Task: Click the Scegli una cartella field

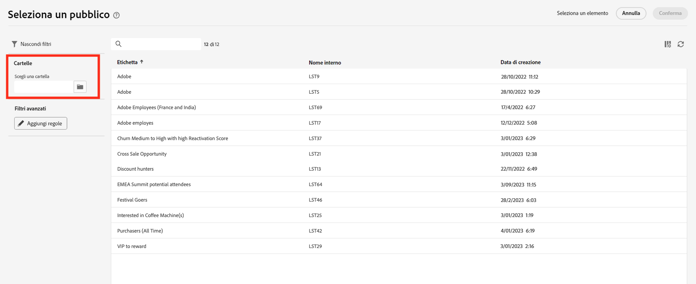Action: pos(44,87)
